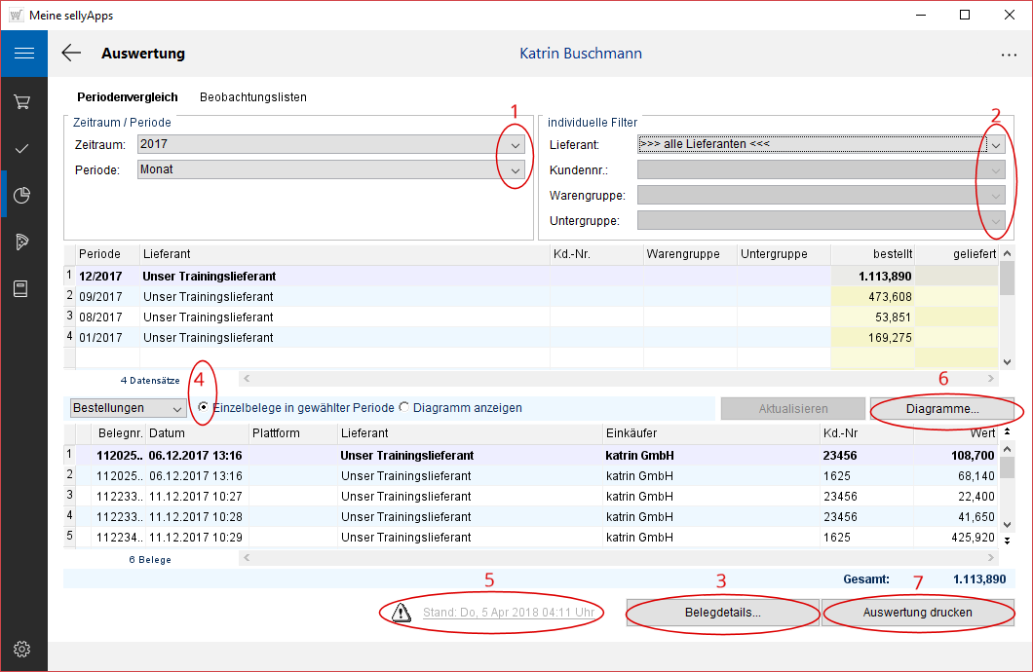Expand the Zeitraum dropdown
The image size is (1033, 672).
516,144
